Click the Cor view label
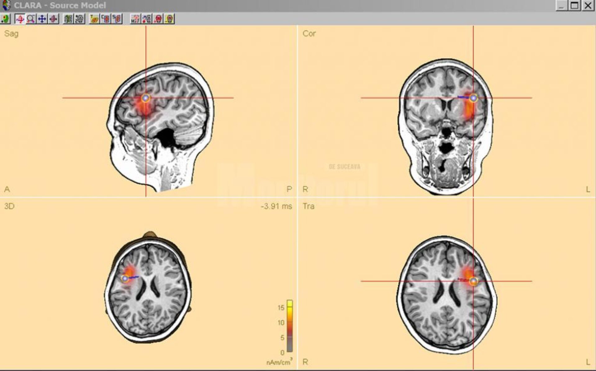 [x=309, y=34]
